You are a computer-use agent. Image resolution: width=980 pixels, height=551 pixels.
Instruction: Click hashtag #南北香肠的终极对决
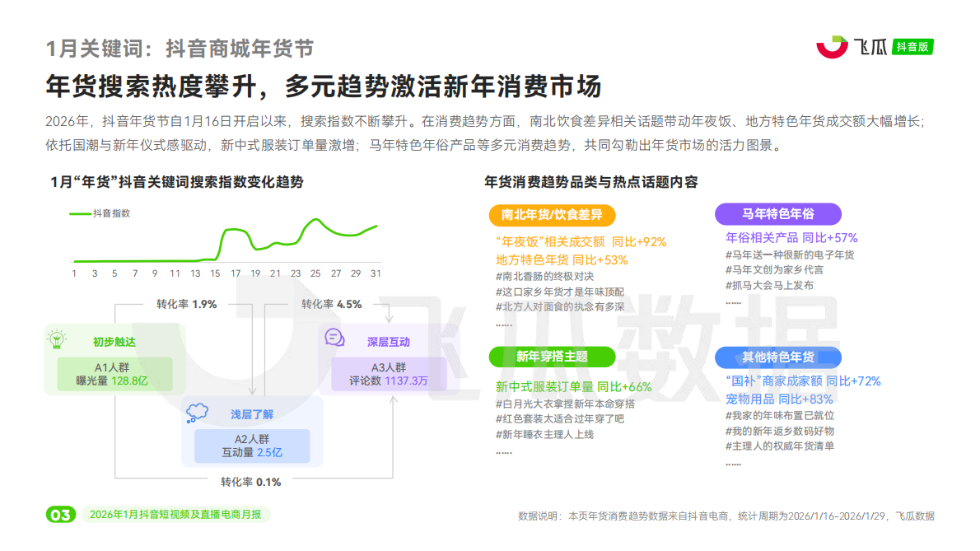pyautogui.click(x=544, y=276)
